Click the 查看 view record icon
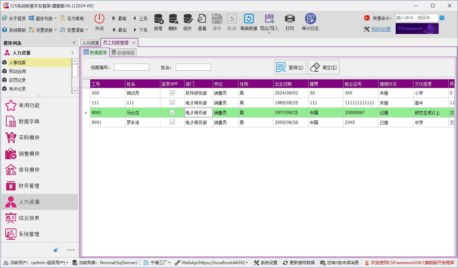The height and width of the screenshot is (268, 458). click(202, 19)
